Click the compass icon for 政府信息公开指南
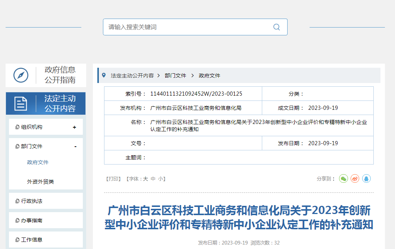 tap(21, 75)
